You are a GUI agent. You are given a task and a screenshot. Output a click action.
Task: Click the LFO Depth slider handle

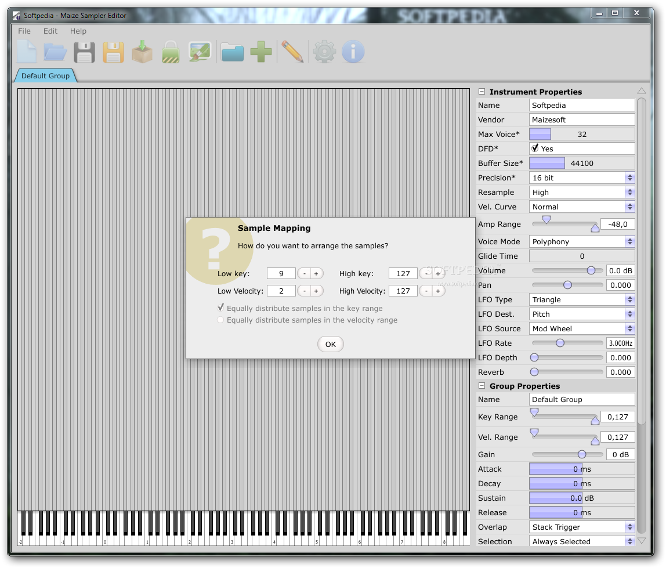[x=534, y=357]
